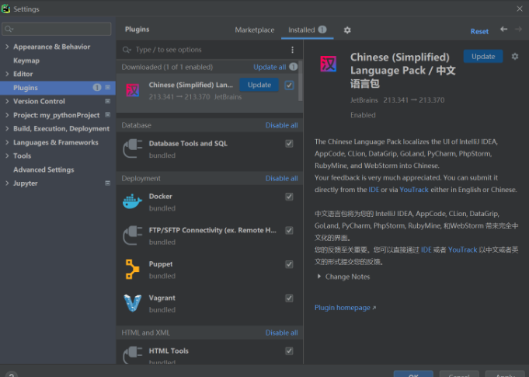Open the gear dropdown beside details Update button
This screenshot has height=377, width=529.
pyautogui.click(x=515, y=57)
